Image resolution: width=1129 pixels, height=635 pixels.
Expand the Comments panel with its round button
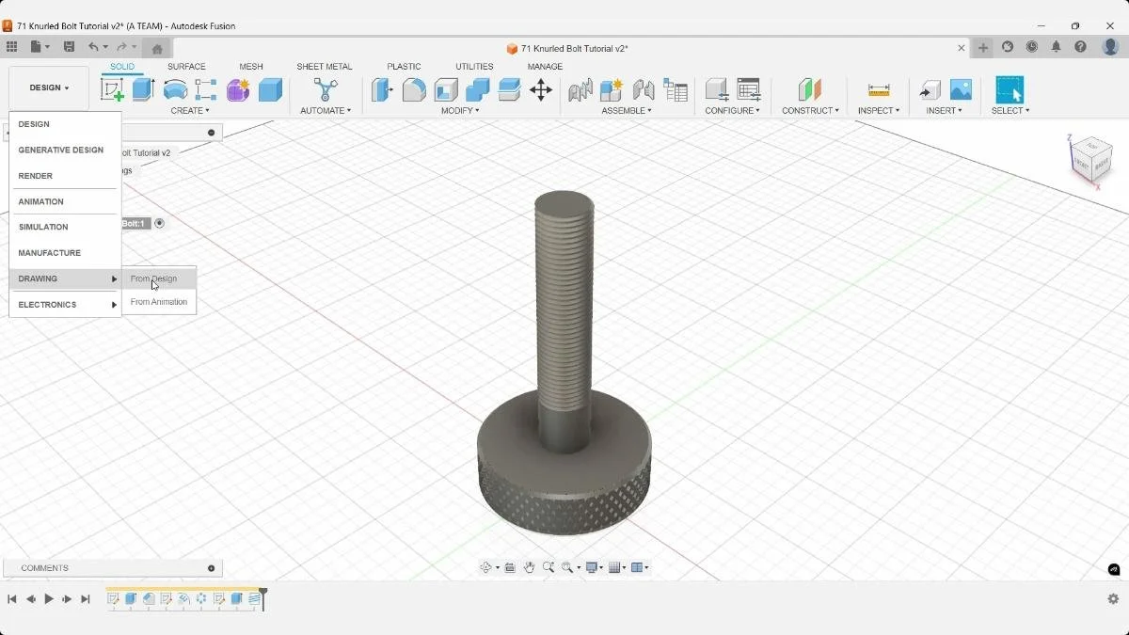coord(211,568)
